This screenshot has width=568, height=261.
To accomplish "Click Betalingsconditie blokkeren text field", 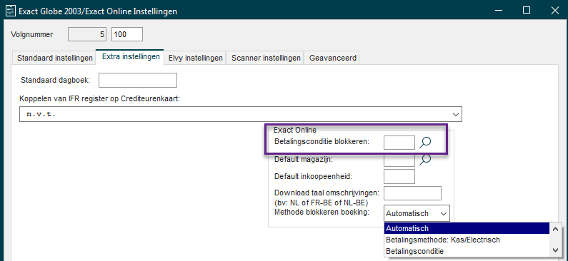I will point(399,143).
